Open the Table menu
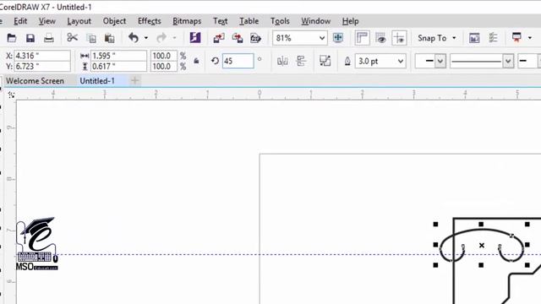The height and width of the screenshot is (304, 541). pyautogui.click(x=249, y=21)
